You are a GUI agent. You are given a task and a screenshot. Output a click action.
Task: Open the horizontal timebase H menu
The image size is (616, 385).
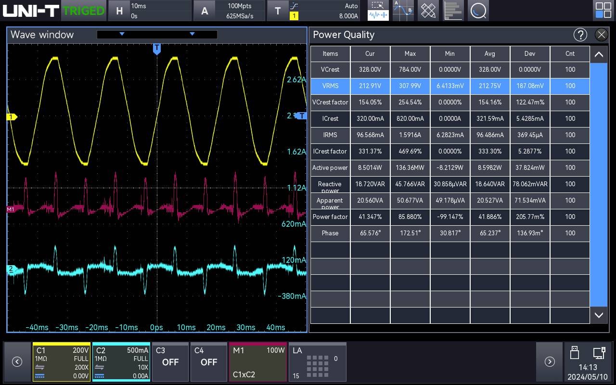119,10
